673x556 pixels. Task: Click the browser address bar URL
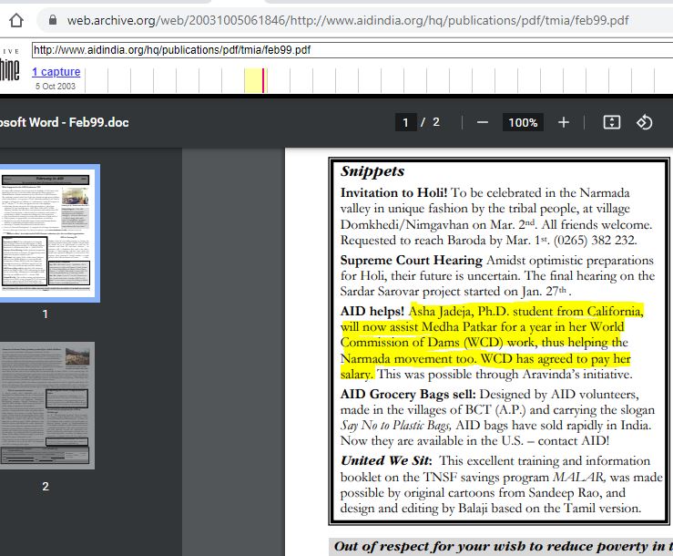point(348,20)
